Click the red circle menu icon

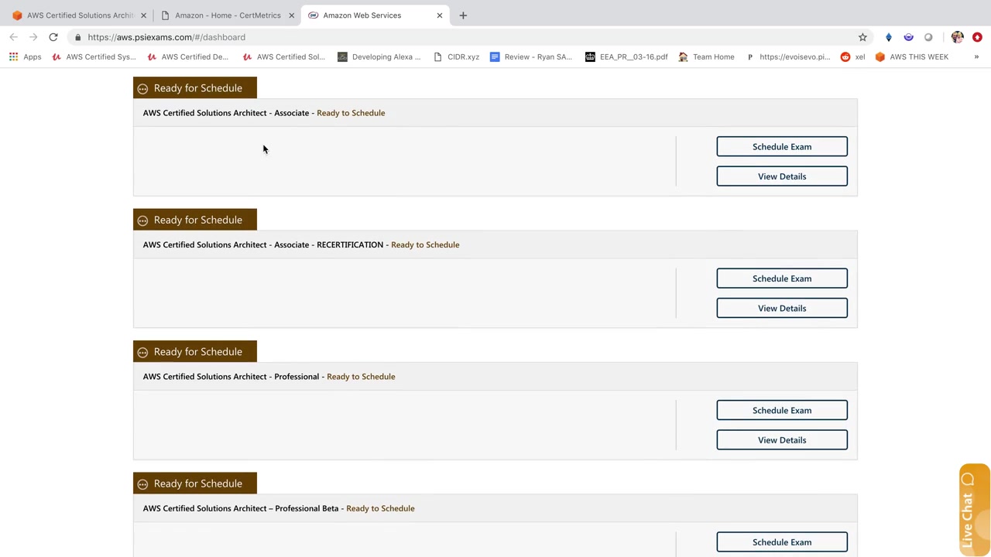[977, 37]
